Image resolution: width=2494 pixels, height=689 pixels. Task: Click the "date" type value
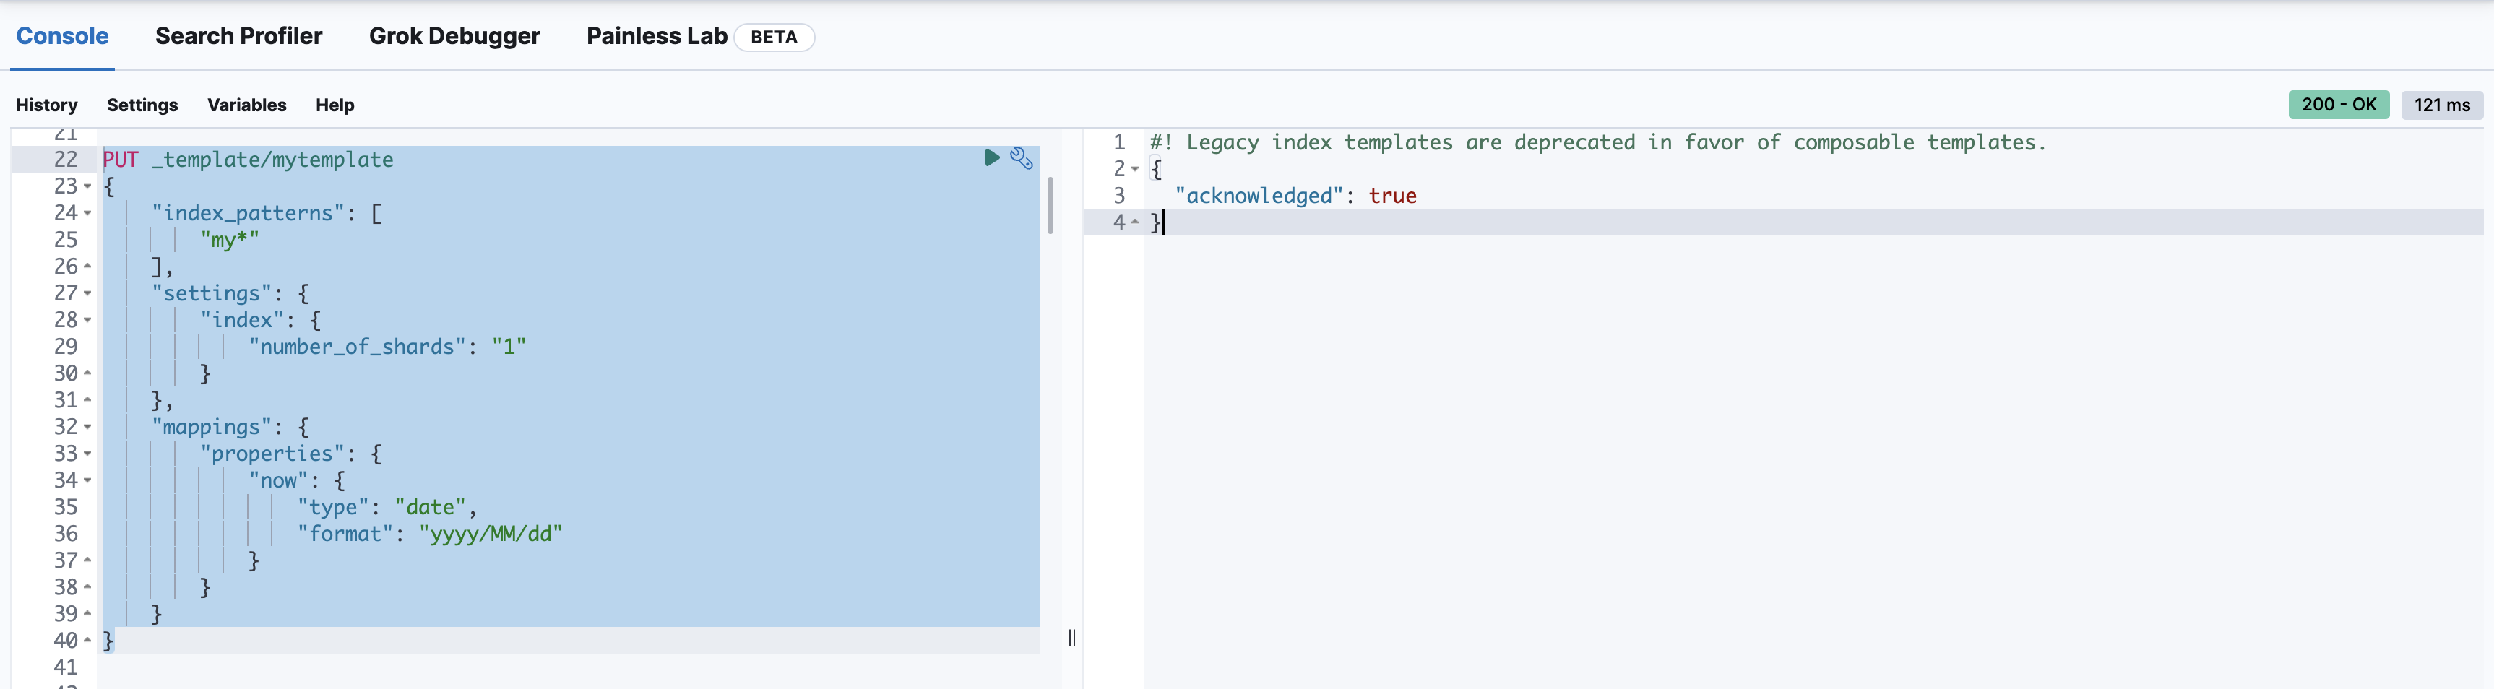(x=430, y=507)
